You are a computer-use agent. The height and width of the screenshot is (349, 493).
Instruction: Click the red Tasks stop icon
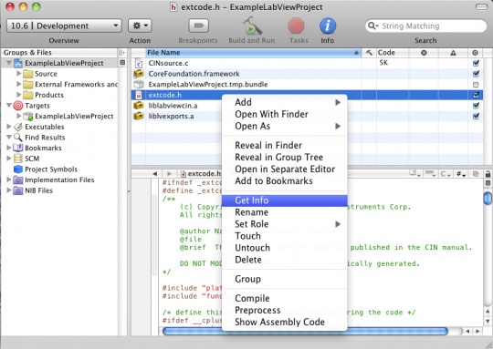pos(296,26)
